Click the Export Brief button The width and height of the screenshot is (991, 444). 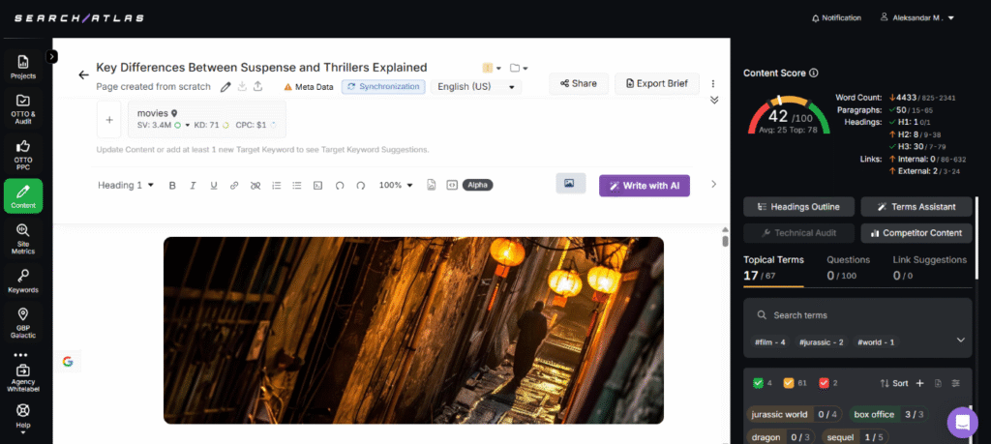657,83
